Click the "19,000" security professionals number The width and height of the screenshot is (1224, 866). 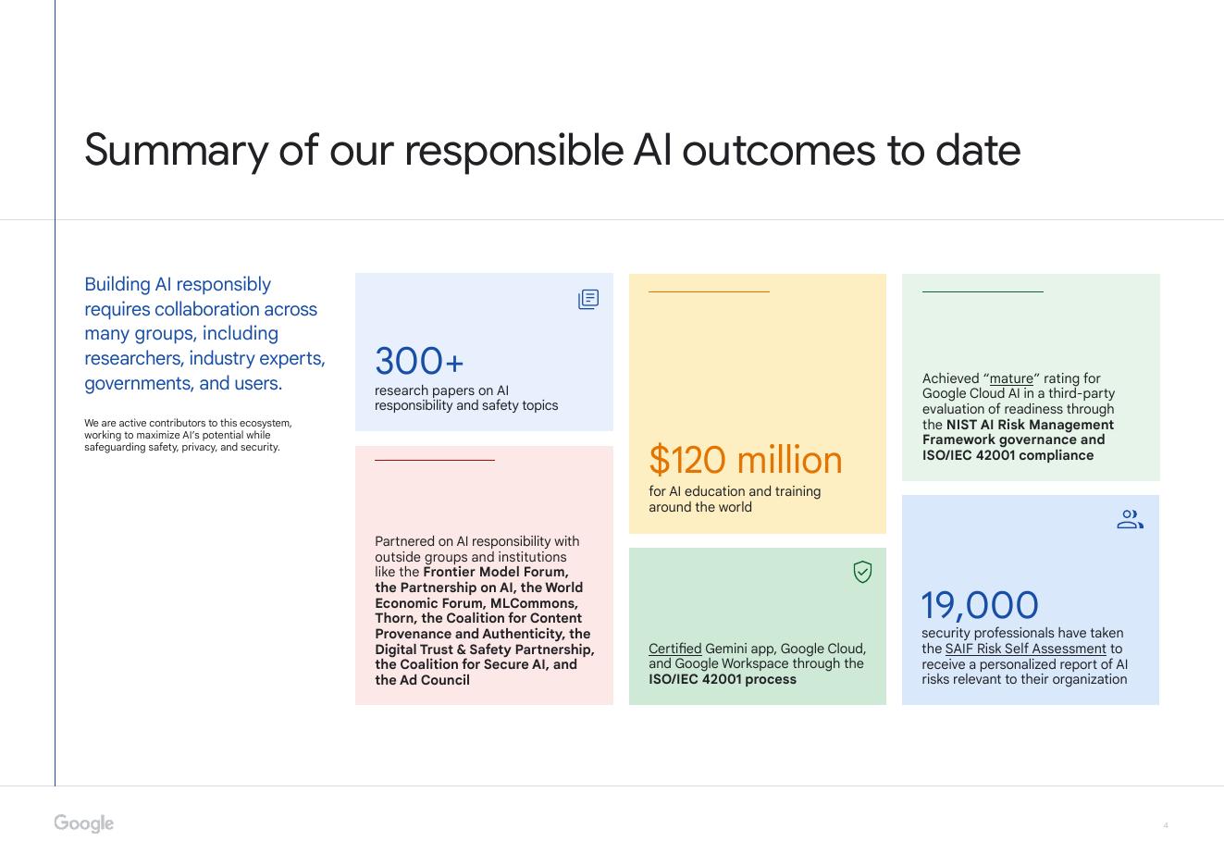tap(980, 605)
